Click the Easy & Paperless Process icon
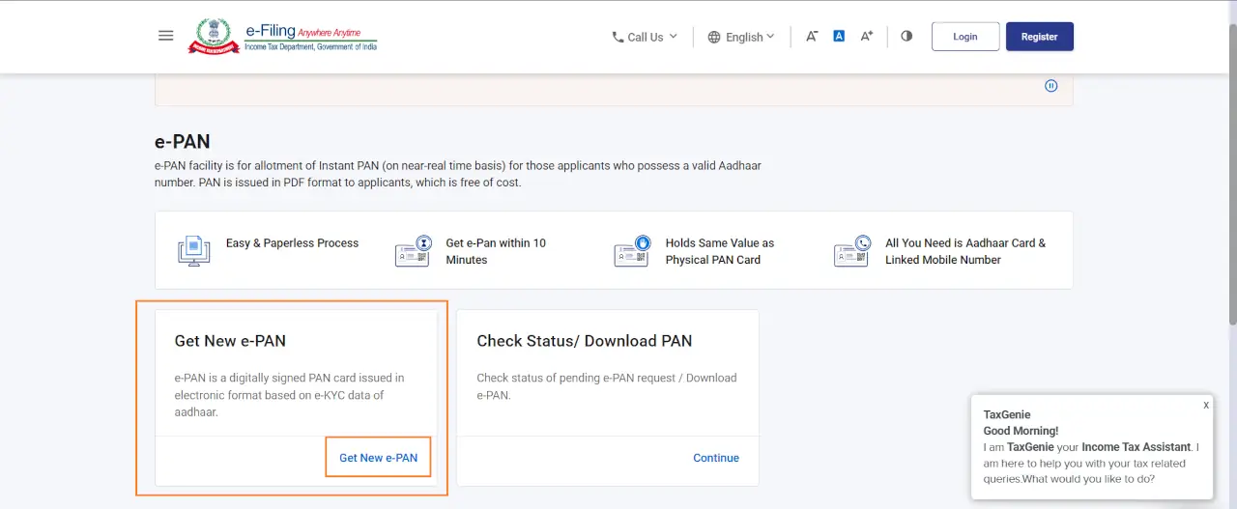Image resolution: width=1237 pixels, height=509 pixels. (x=194, y=251)
